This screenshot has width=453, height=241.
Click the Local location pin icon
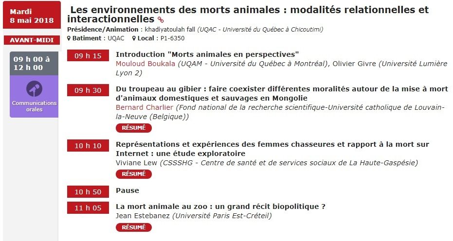coord(134,38)
